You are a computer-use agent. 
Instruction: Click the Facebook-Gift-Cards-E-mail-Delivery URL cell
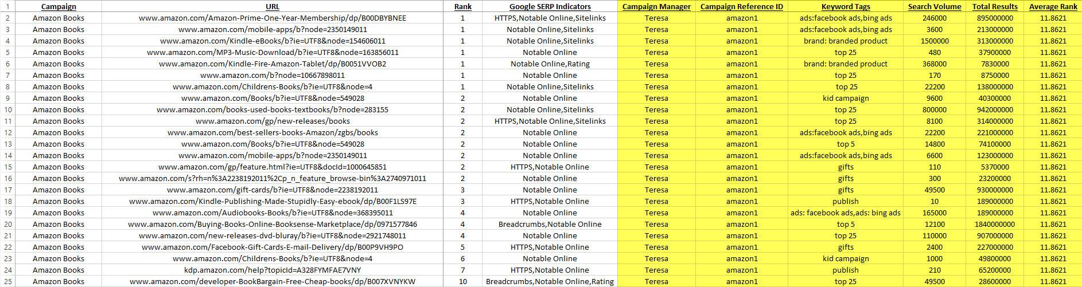(273, 247)
